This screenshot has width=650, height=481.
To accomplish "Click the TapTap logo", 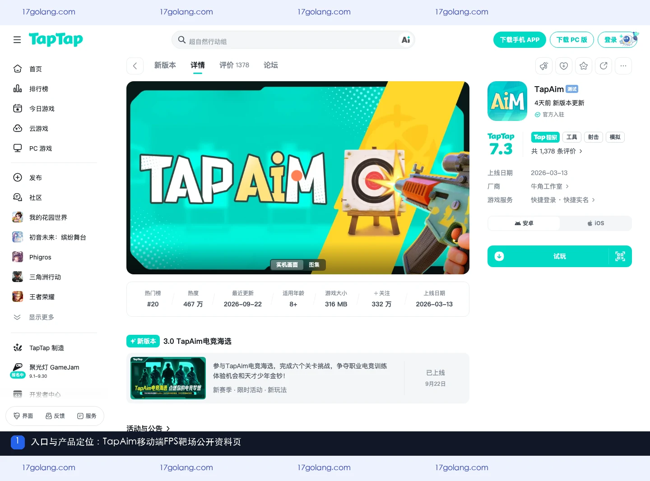I will point(56,39).
